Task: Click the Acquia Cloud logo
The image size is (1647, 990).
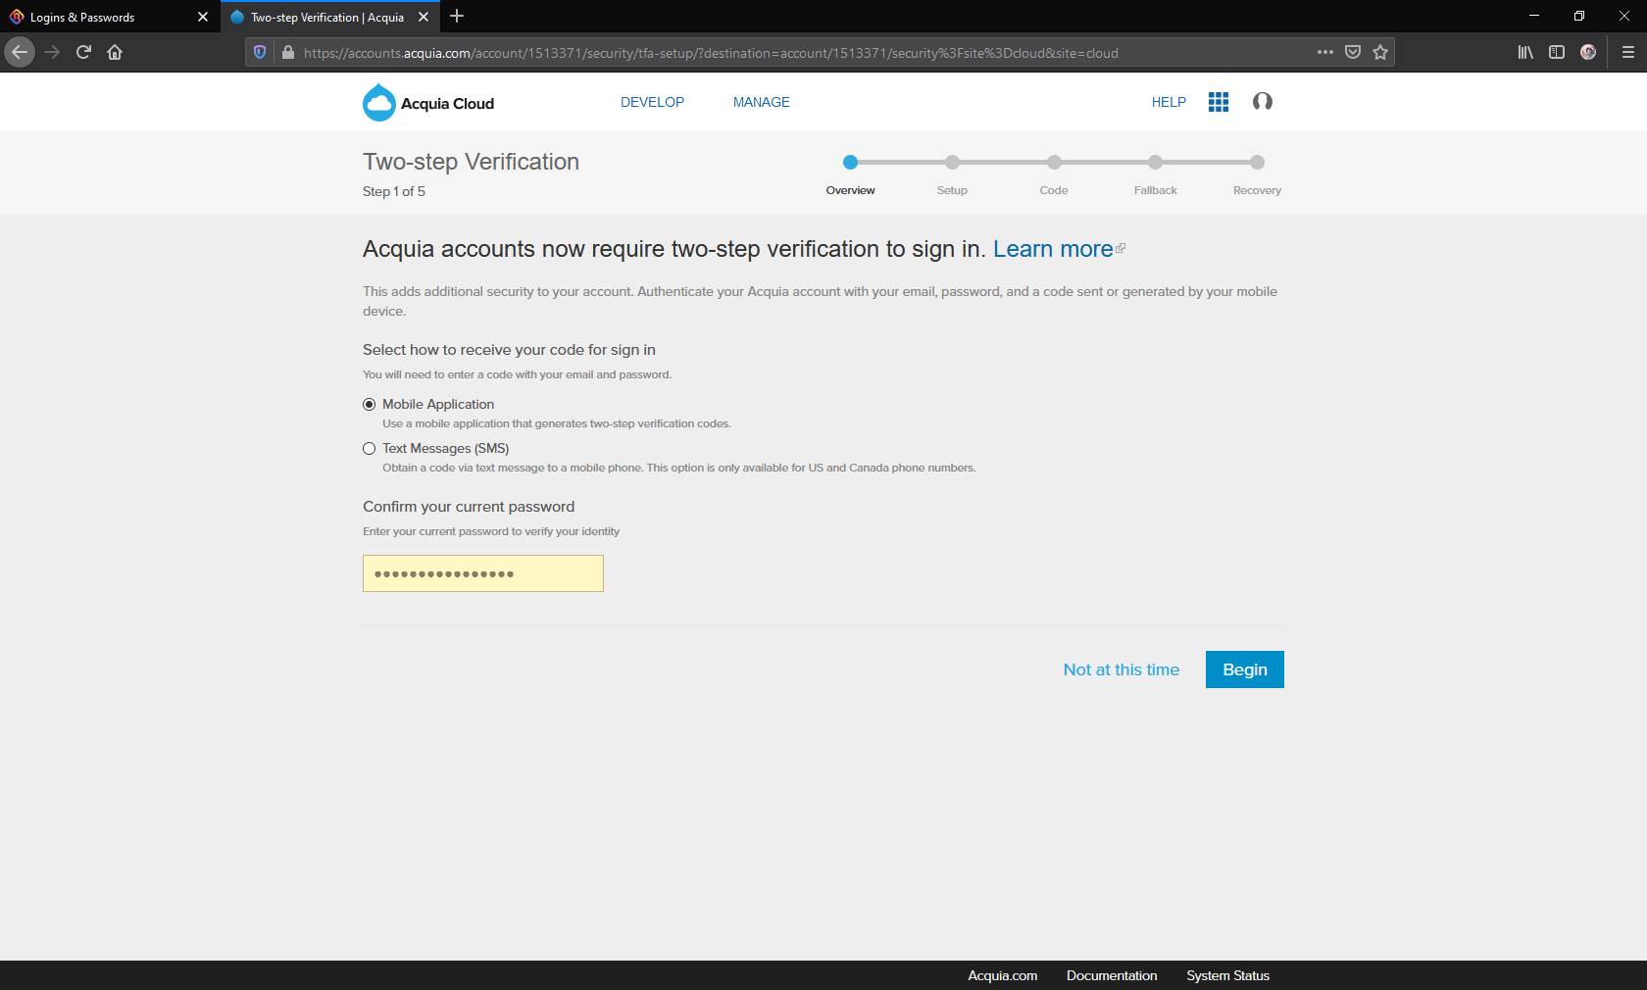Action: tap(428, 103)
